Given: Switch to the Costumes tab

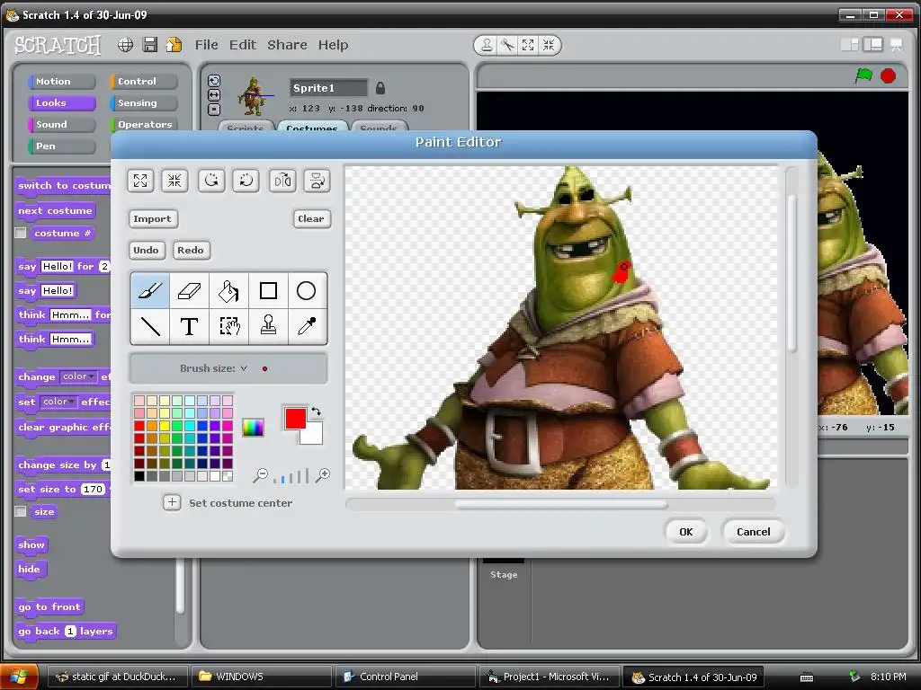Looking at the screenshot, I should pyautogui.click(x=312, y=127).
